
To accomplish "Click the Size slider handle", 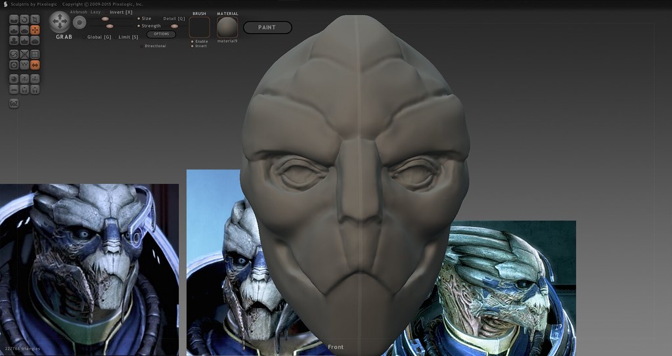I will [105, 19].
